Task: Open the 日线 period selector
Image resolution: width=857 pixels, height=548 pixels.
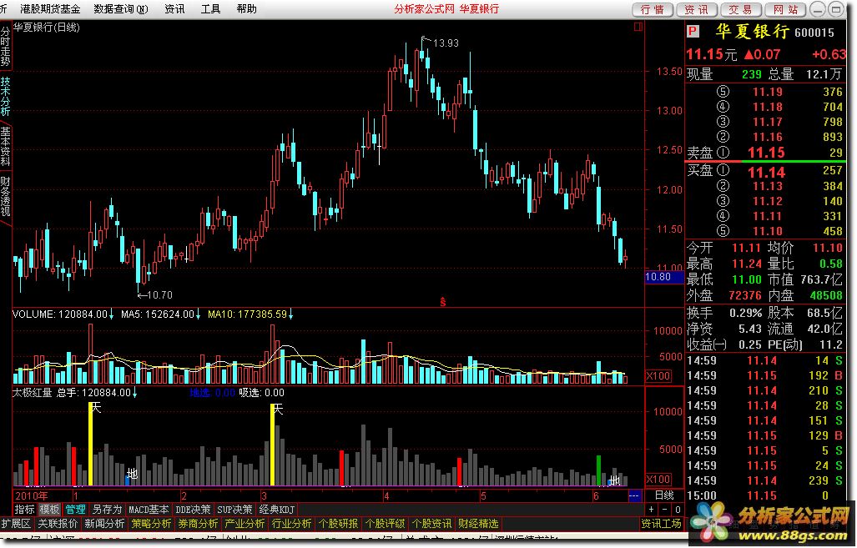Action: [x=664, y=495]
